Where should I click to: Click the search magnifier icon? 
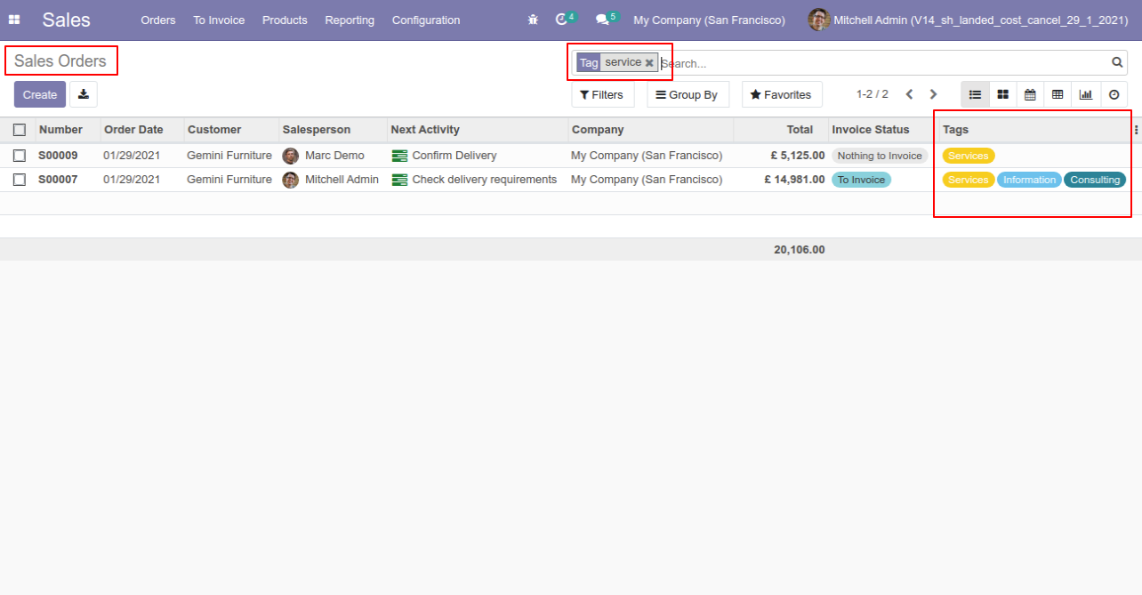pyautogui.click(x=1117, y=62)
